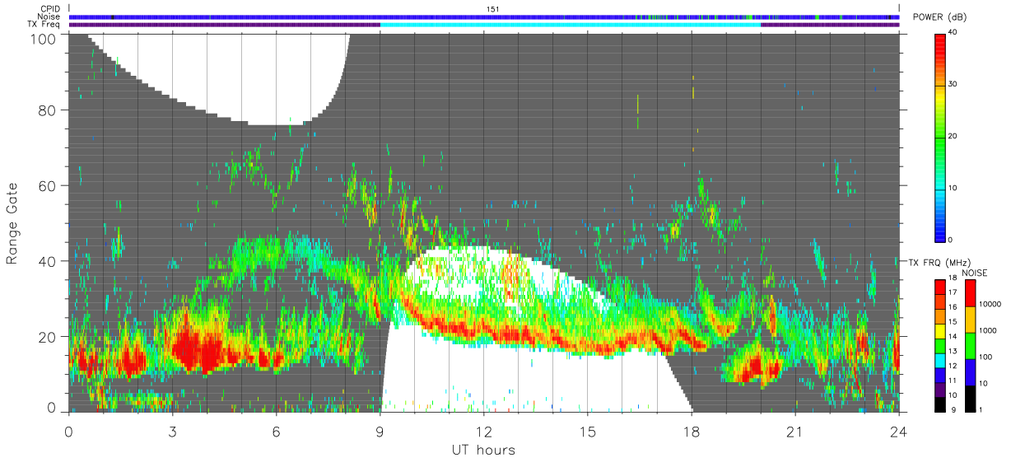Select the 12 tick on UT hours axis
Viewport: 1011px width, 467px height.
pyautogui.click(x=483, y=431)
